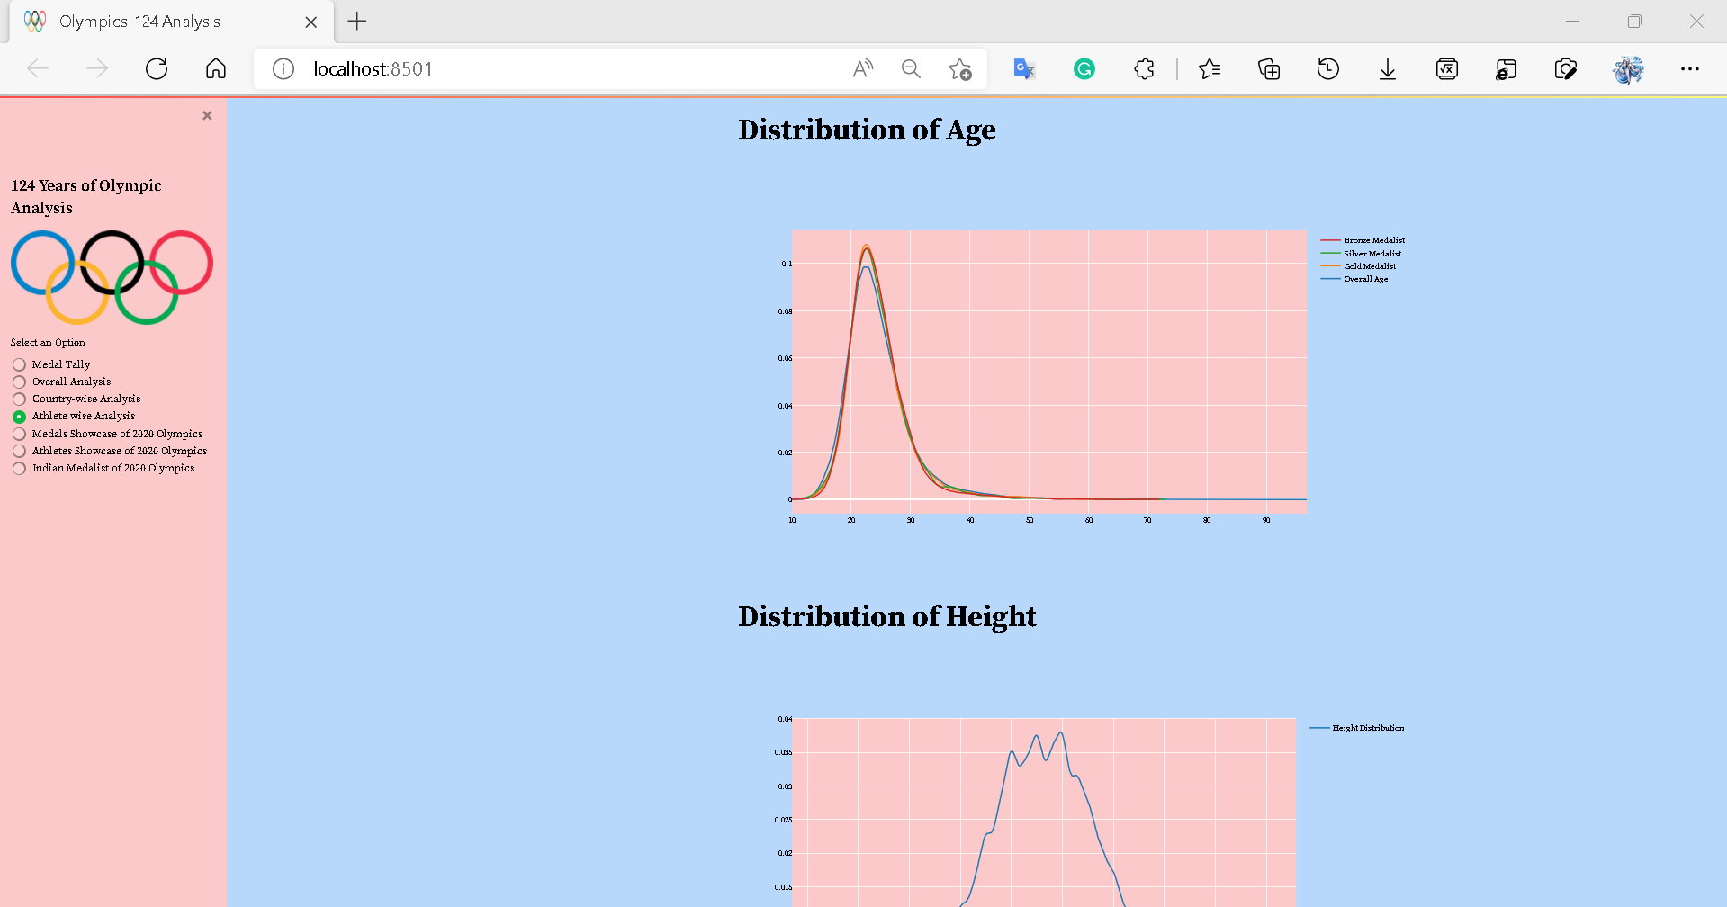Open Settings and more menu
1727x907 pixels.
pos(1690,68)
